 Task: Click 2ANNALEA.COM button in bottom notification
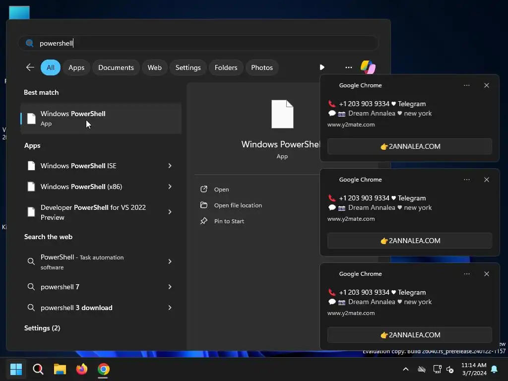coord(409,335)
